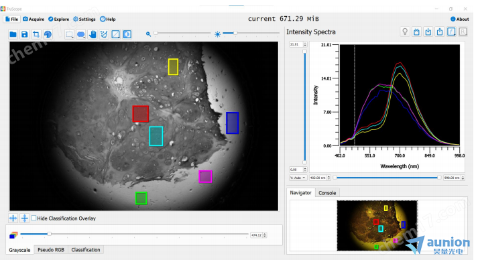The height and width of the screenshot is (262, 478).
Task: Open file with the folder icon
Action: pyautogui.click(x=13, y=34)
